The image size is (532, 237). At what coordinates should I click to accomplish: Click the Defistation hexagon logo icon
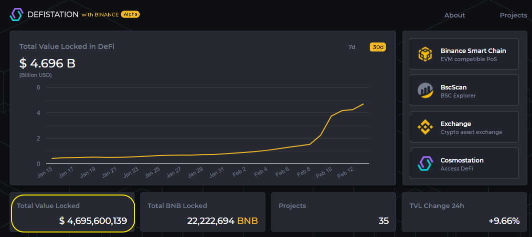coord(17,14)
